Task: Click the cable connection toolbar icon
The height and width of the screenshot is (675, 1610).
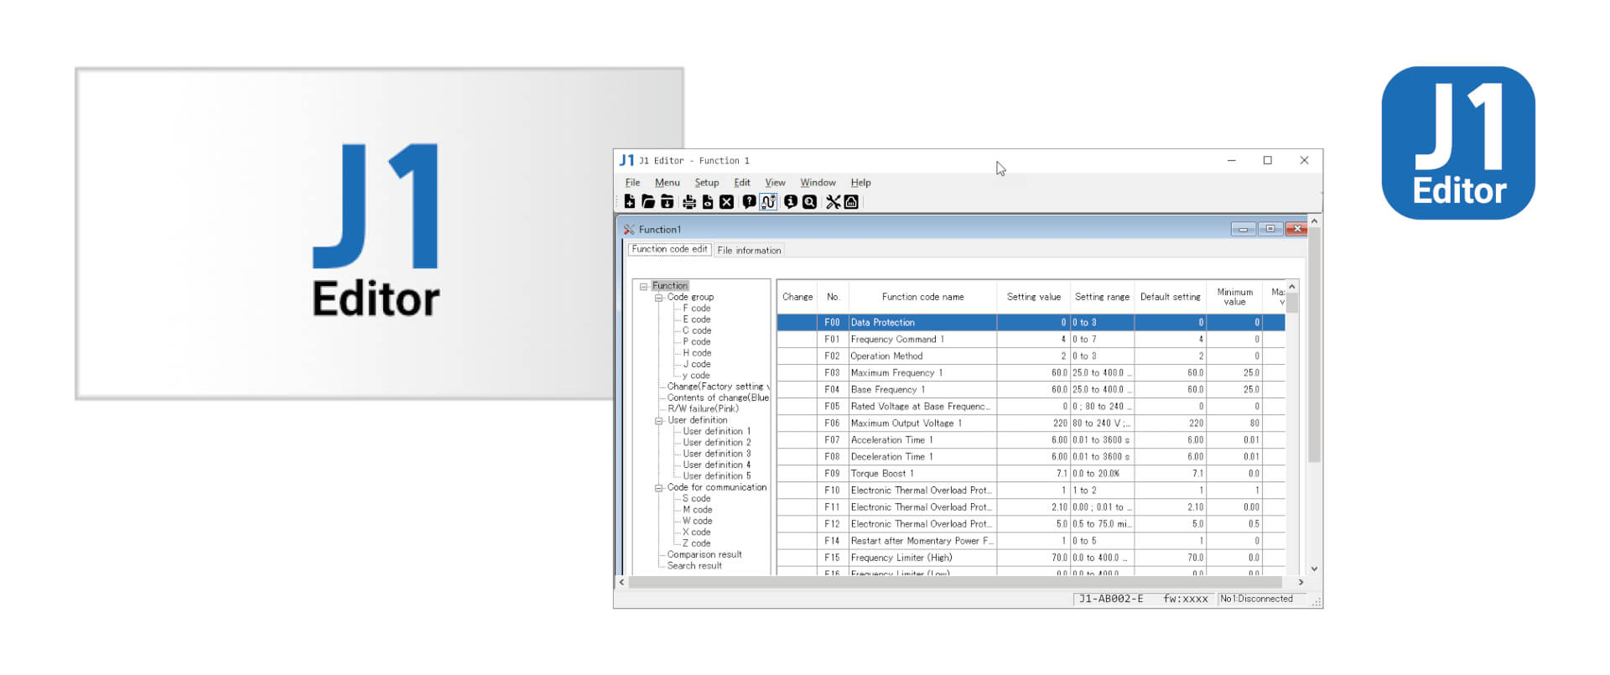Action: tap(768, 202)
